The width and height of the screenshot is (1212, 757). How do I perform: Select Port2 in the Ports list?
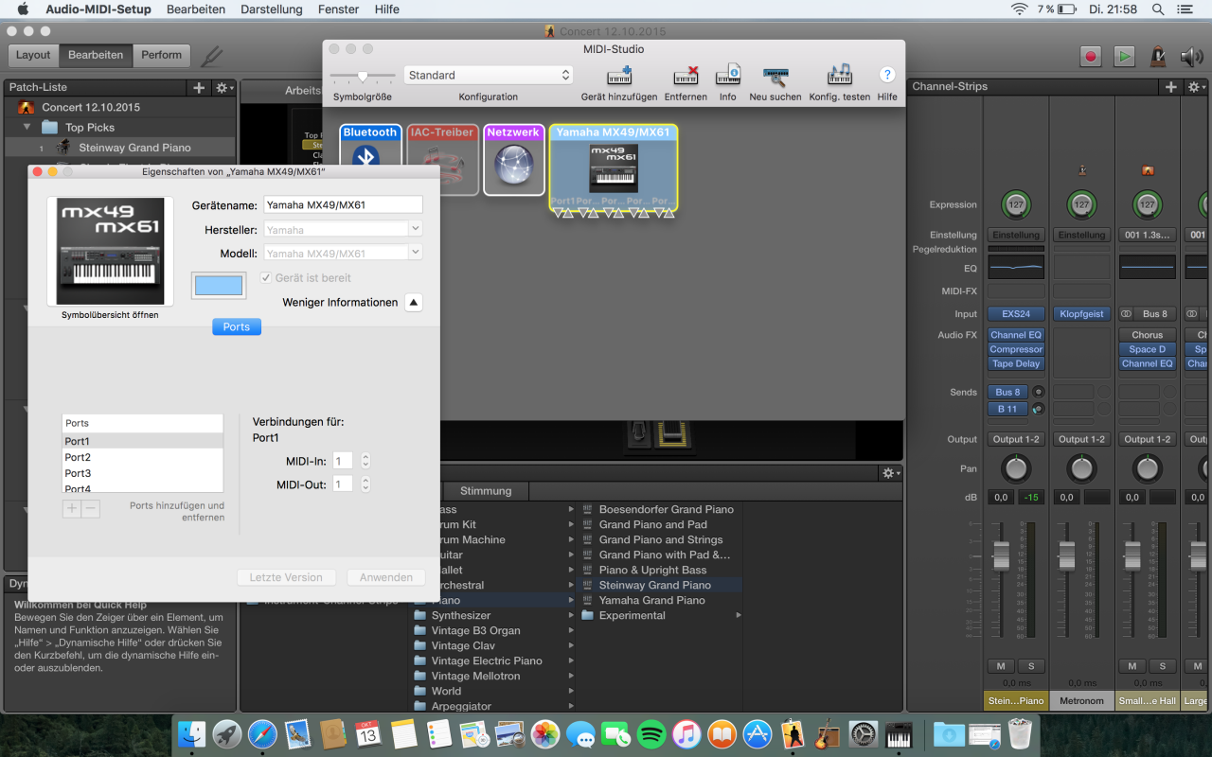pos(143,457)
